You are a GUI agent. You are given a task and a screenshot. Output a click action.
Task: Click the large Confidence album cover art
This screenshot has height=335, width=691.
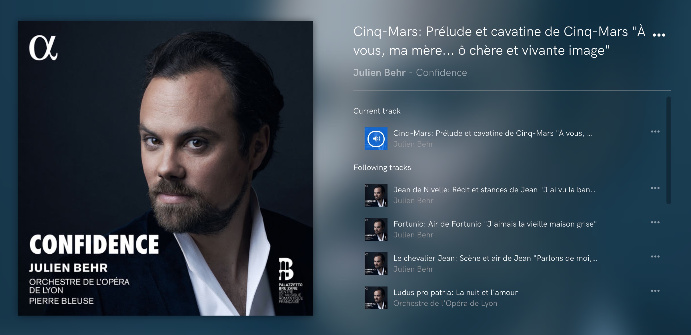166,168
